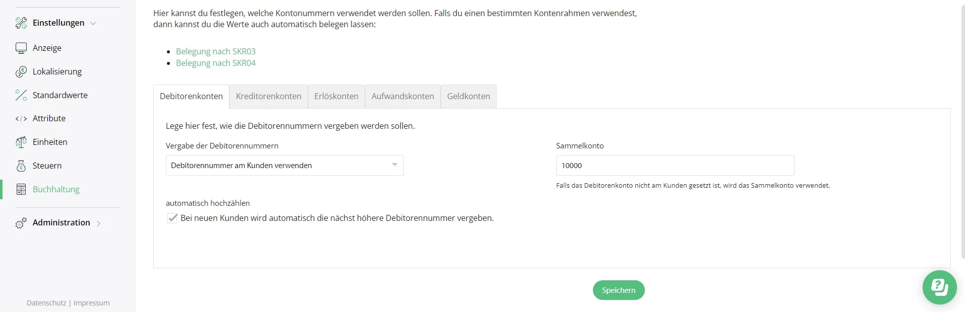The width and height of the screenshot is (965, 312).
Task: Switch to the Geldkonten tab
Action: coord(468,96)
